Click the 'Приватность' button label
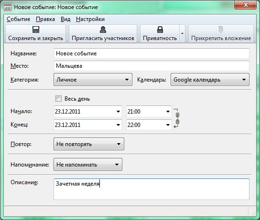Screen dimensions: 260x220 coord(160,38)
